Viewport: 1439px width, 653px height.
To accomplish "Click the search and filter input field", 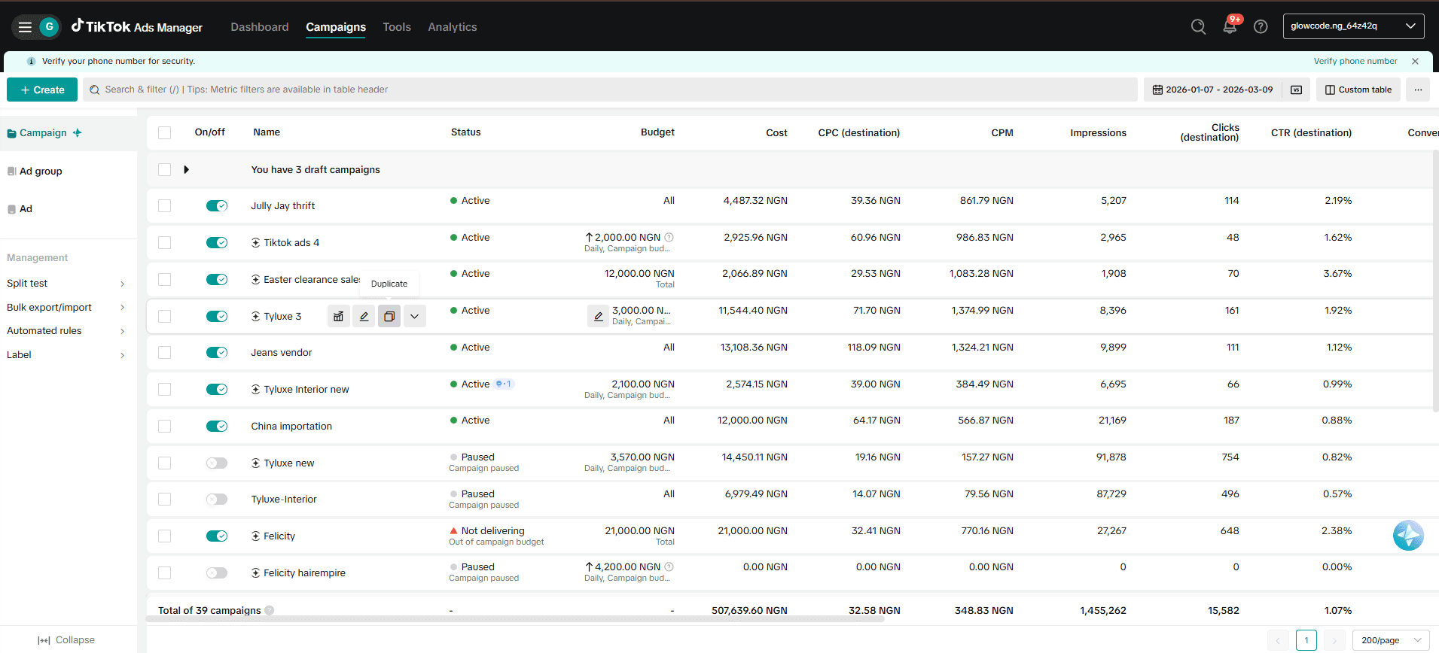I will coord(610,90).
